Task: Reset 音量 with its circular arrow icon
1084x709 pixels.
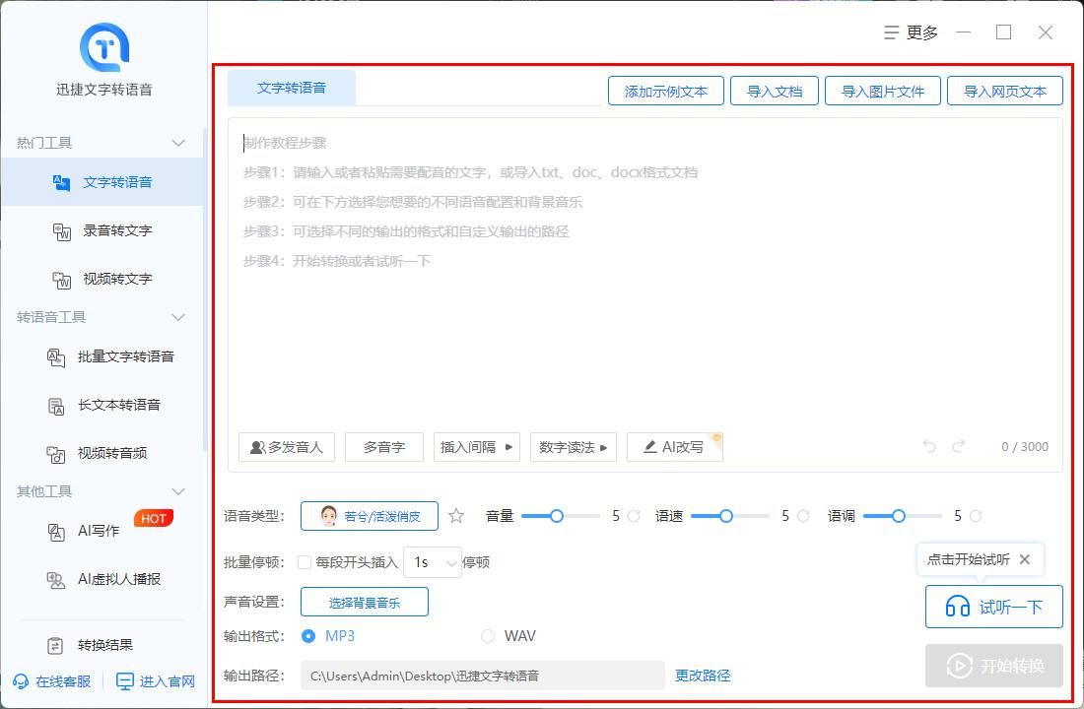Action: coord(634,516)
